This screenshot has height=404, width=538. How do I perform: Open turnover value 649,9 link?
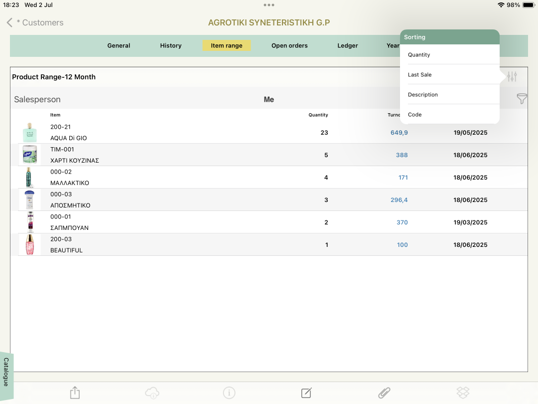[x=399, y=133]
